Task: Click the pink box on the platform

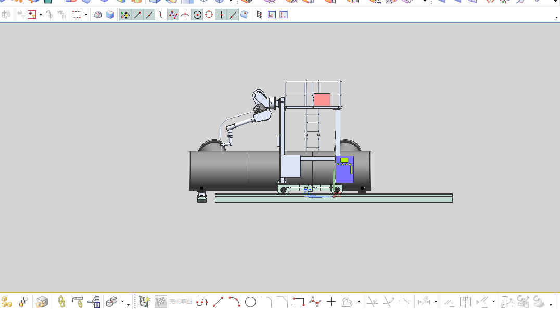Action: [322, 99]
